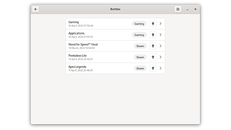The image size is (231, 130).
Task: Open the hamburger main menu
Action: (178, 9)
